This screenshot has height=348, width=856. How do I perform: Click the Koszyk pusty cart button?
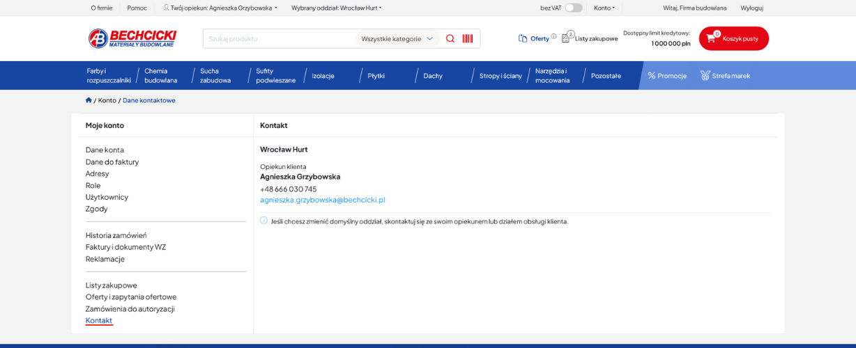(x=734, y=38)
